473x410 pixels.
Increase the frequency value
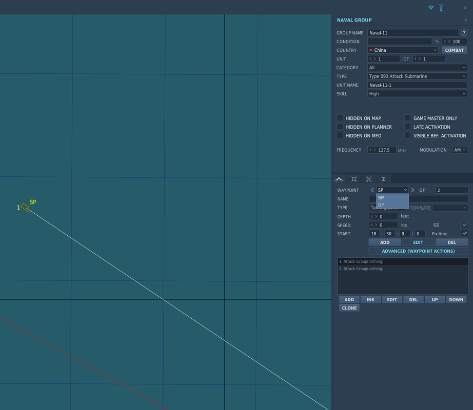[x=375, y=150]
